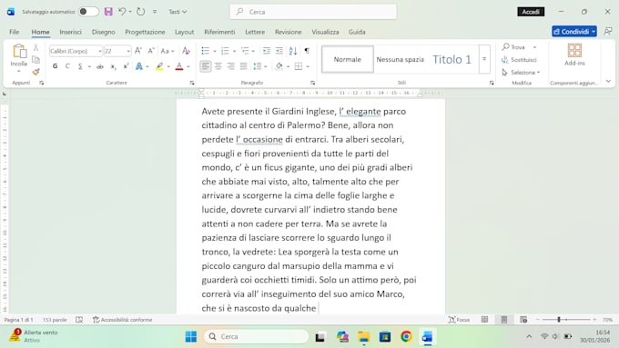Toggle italic (C) formatting
This screenshot has width=619, height=348.
coord(67,66)
